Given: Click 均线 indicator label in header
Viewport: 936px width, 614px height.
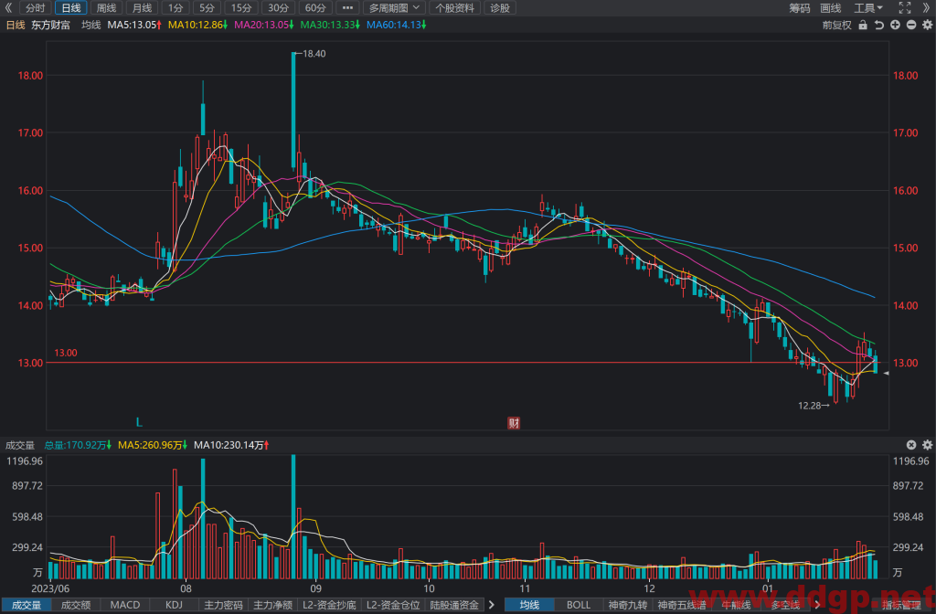Looking at the screenshot, I should 90,25.
